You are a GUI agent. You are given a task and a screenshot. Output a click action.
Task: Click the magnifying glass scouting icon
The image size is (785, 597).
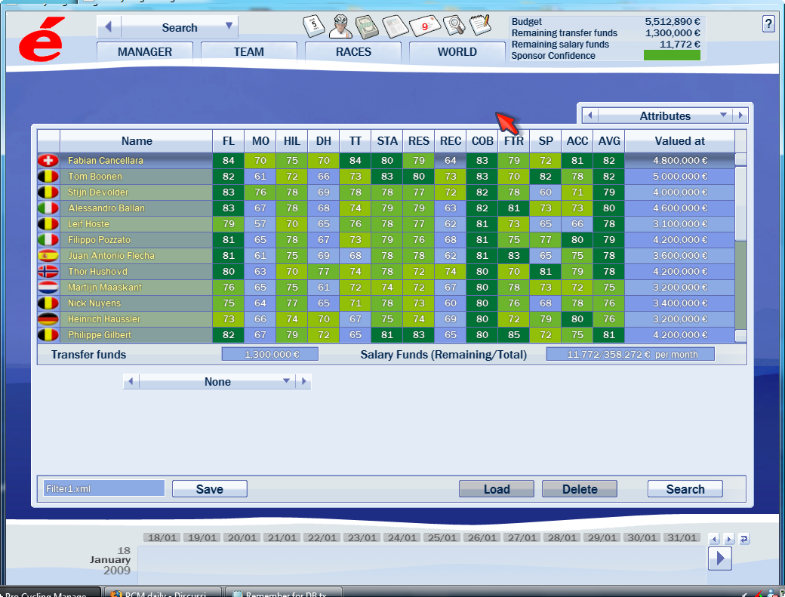(x=454, y=26)
